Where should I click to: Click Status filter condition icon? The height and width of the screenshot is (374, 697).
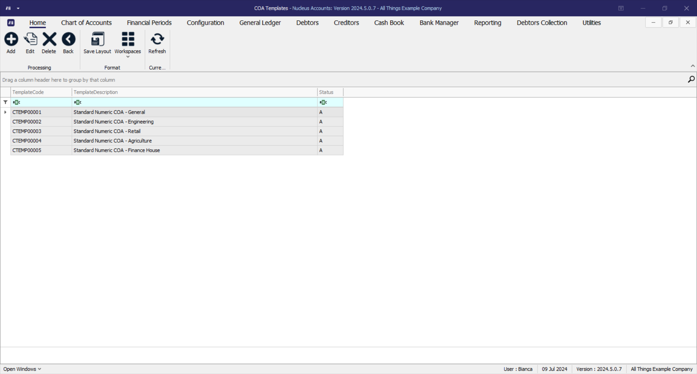(x=323, y=102)
